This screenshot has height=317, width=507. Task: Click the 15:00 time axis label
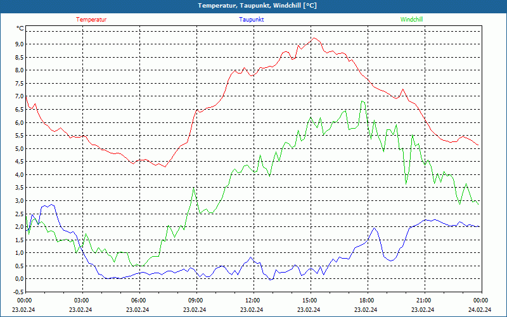pyautogui.click(x=311, y=301)
